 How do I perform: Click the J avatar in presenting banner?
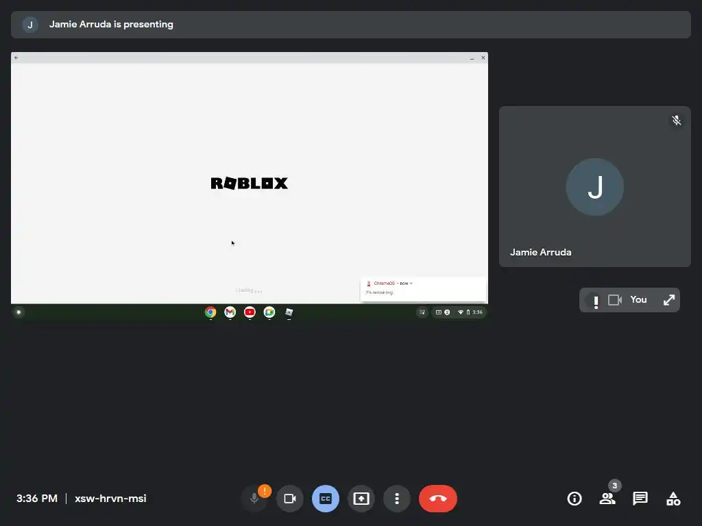(30, 25)
